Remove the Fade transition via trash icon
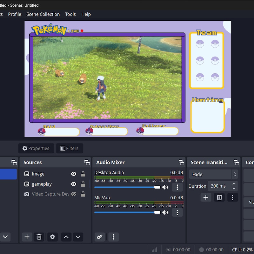 point(219,197)
